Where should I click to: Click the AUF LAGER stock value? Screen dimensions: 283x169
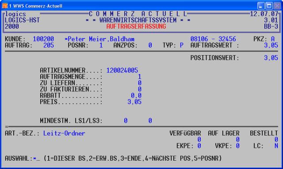tap(238, 139)
